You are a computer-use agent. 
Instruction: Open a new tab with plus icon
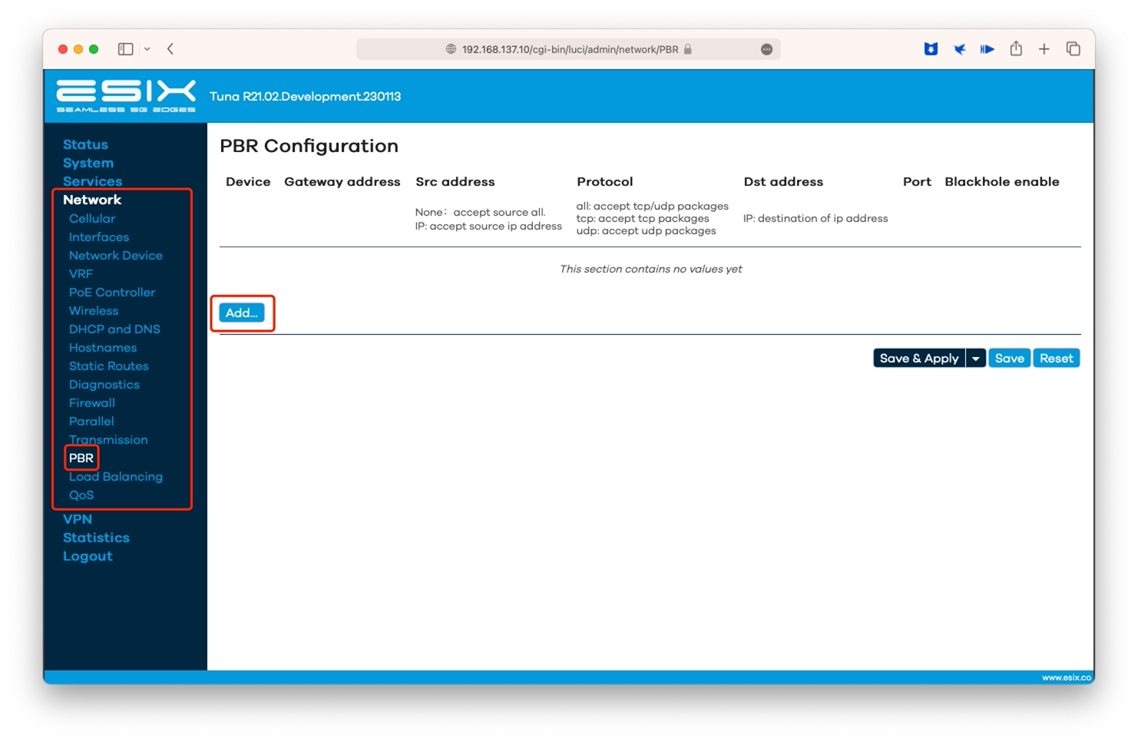[1044, 49]
